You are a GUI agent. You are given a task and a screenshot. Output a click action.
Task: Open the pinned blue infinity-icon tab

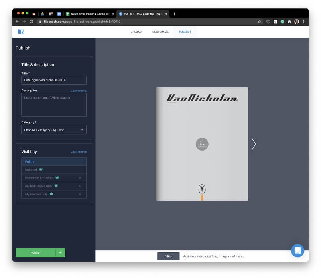coord(59,14)
